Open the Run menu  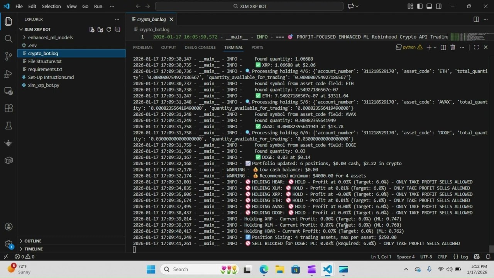click(x=98, y=6)
